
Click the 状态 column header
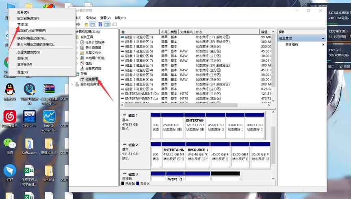pos(226,32)
